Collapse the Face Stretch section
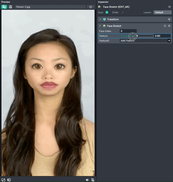 (x=100, y=26)
